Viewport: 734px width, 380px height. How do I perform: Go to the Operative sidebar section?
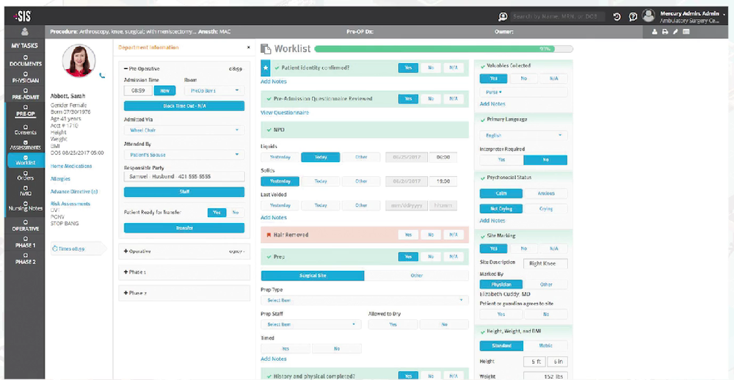click(x=25, y=226)
